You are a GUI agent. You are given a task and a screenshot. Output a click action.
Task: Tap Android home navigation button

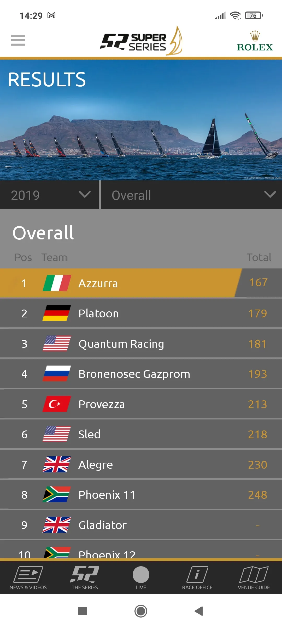pos(141,611)
